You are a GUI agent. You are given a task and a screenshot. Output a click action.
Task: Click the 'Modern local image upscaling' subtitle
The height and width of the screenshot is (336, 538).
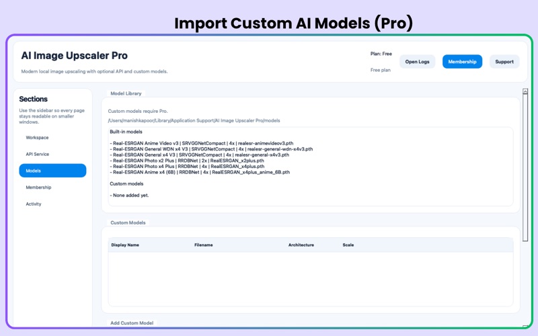pyautogui.click(x=94, y=71)
